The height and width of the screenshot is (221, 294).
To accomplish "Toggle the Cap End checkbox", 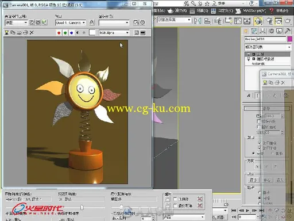I will tap(260, 148).
